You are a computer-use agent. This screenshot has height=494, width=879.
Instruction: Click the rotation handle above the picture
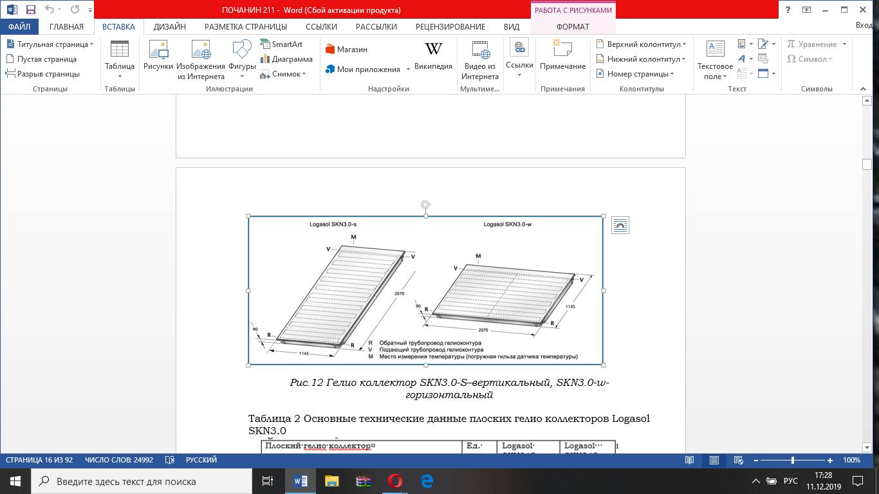[x=425, y=205]
